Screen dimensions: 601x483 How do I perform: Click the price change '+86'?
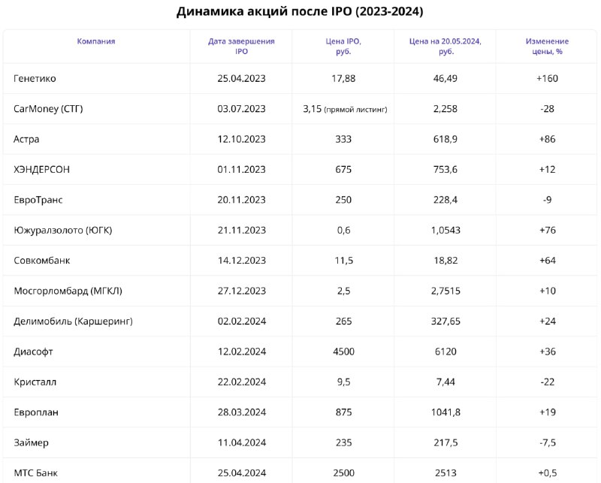547,139
